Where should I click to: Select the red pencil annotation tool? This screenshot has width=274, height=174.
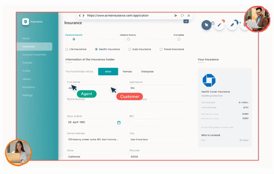[x=220, y=25]
